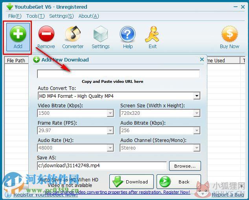
Task: Click the 'Auto Convert To:' label
Action: point(57,88)
